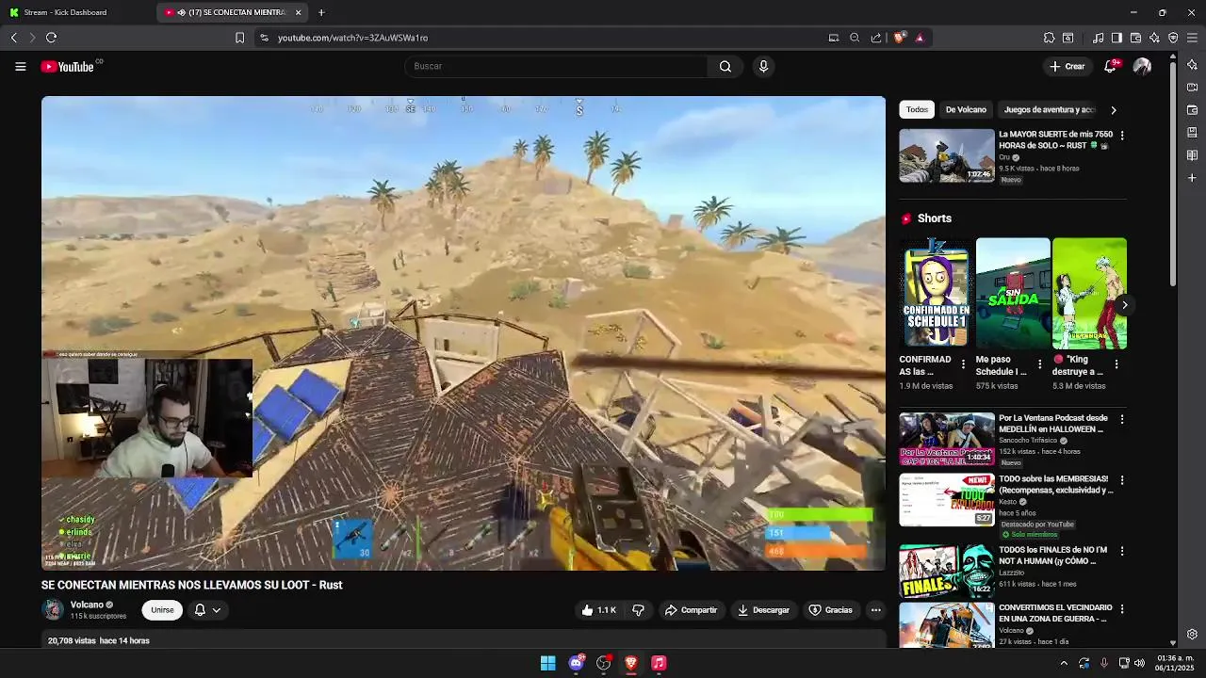The width and height of the screenshot is (1206, 678).
Task: Click the 'Compartir' button
Action: (691, 610)
